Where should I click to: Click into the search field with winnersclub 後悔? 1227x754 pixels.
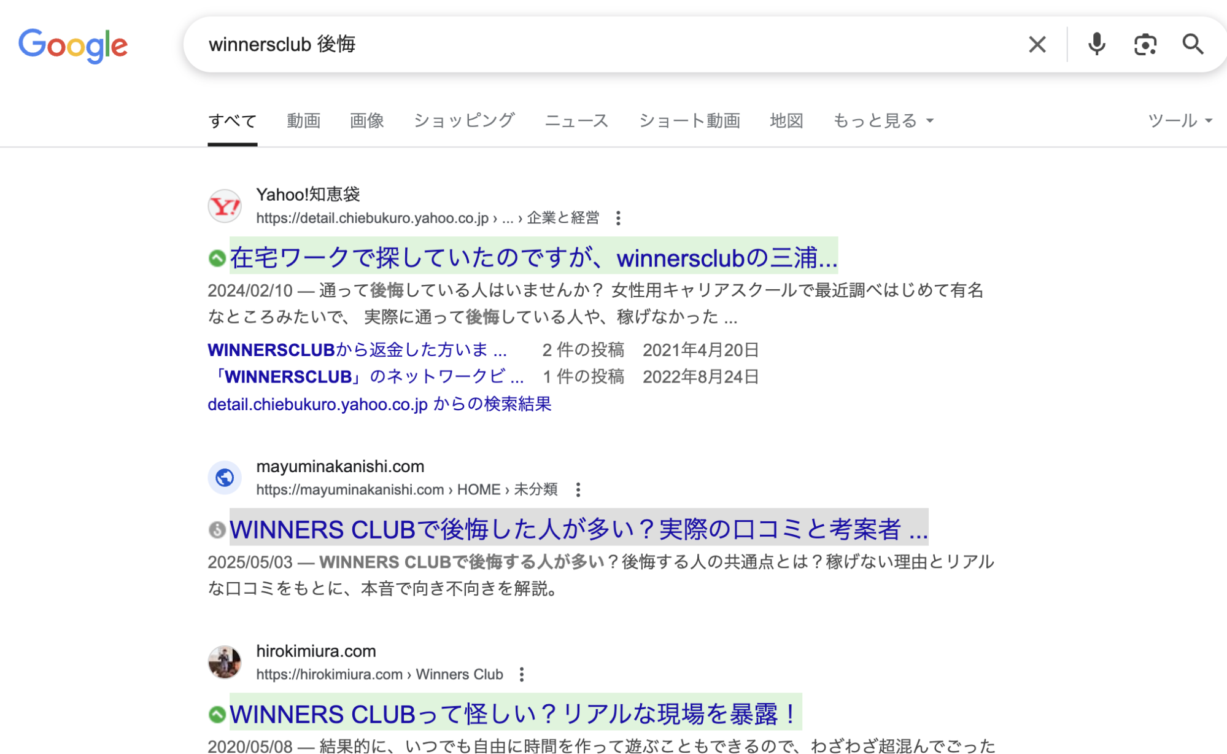click(608, 44)
